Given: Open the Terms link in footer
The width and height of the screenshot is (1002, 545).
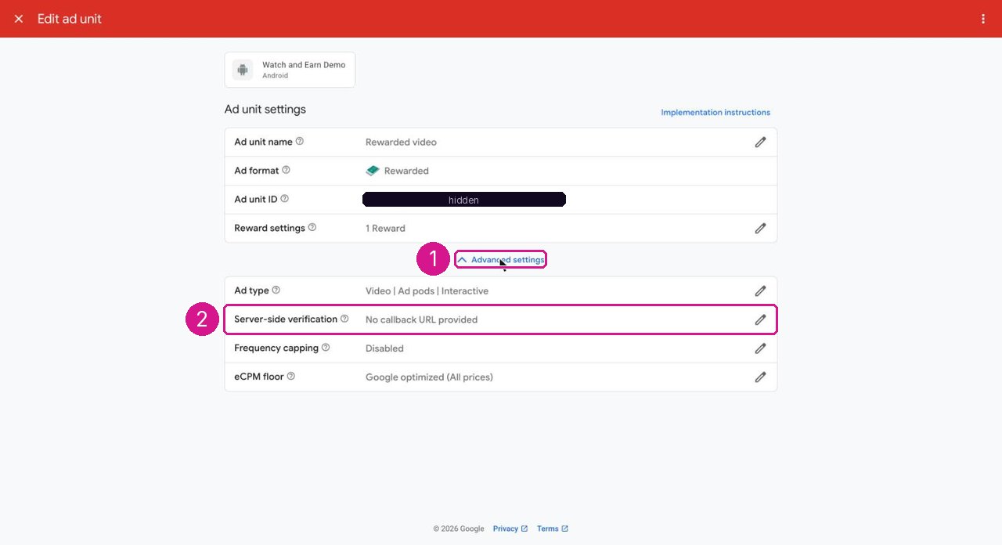Looking at the screenshot, I should [x=553, y=529].
